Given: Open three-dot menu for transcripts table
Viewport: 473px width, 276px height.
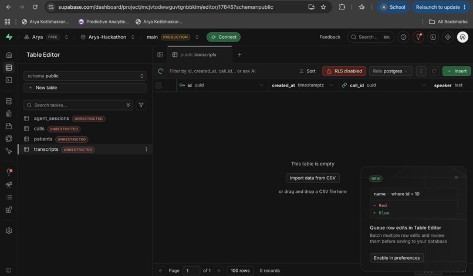Looking at the screenshot, I should 146,150.
